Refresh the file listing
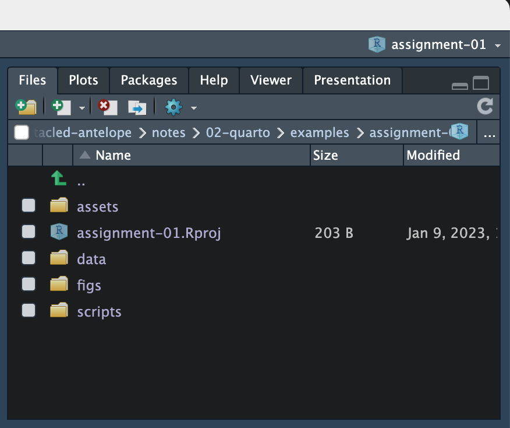 click(x=485, y=107)
